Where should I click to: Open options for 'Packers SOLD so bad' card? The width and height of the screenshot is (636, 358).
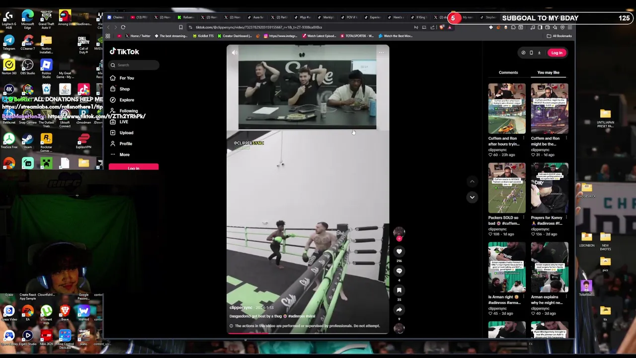tap(524, 217)
